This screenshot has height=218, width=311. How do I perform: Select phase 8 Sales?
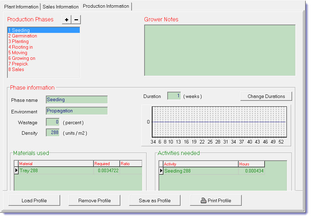43,69
